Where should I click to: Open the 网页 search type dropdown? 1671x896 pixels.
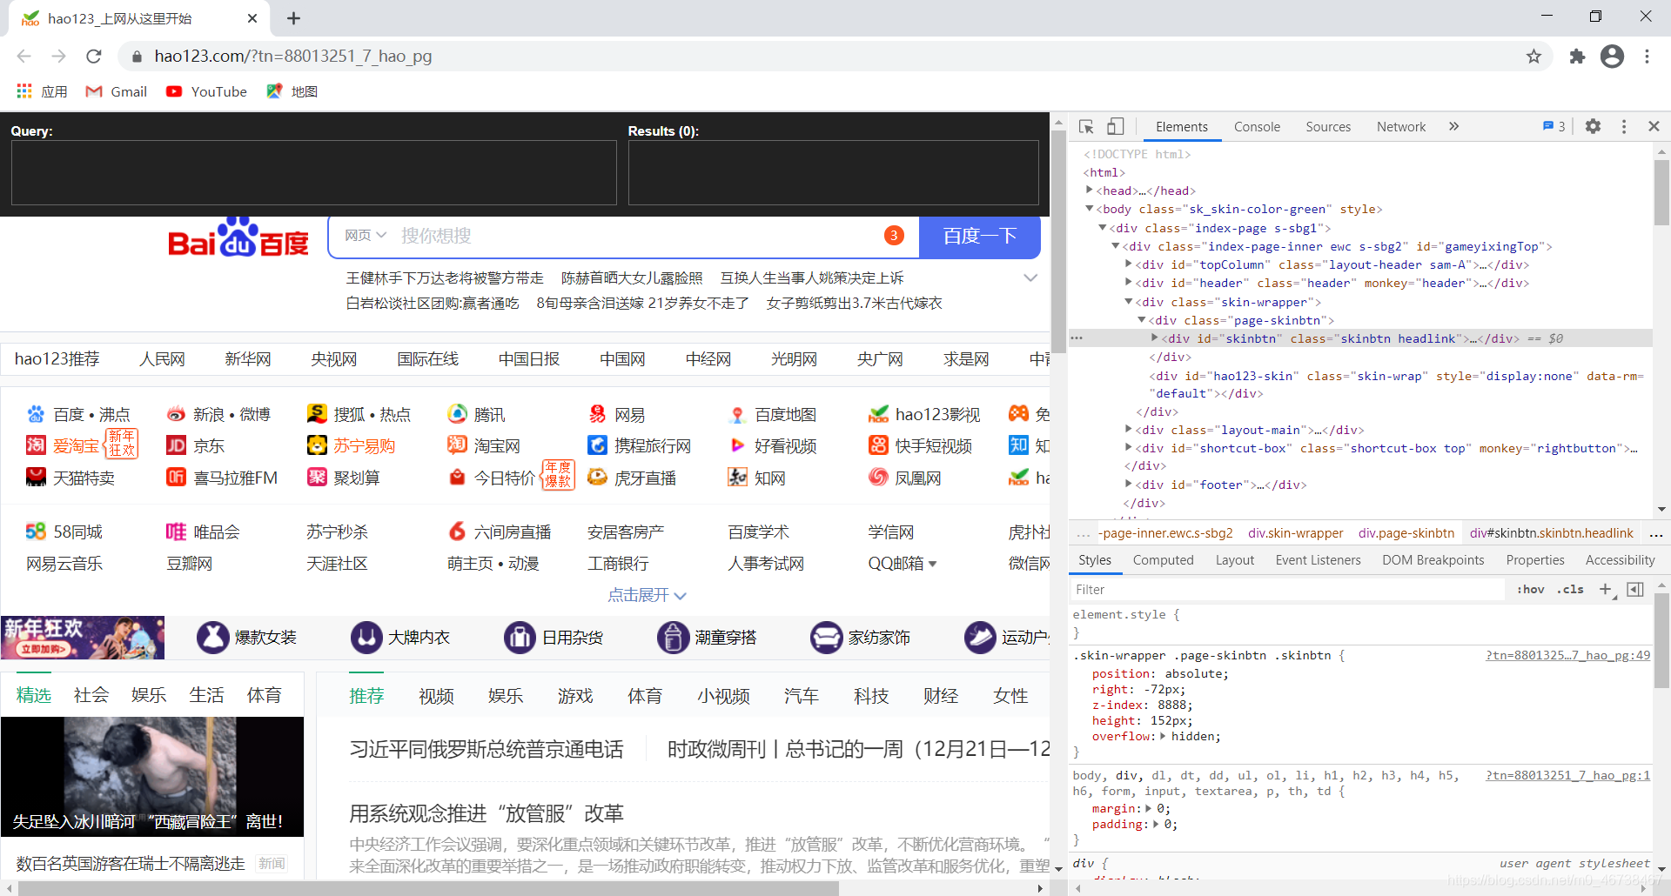click(365, 236)
